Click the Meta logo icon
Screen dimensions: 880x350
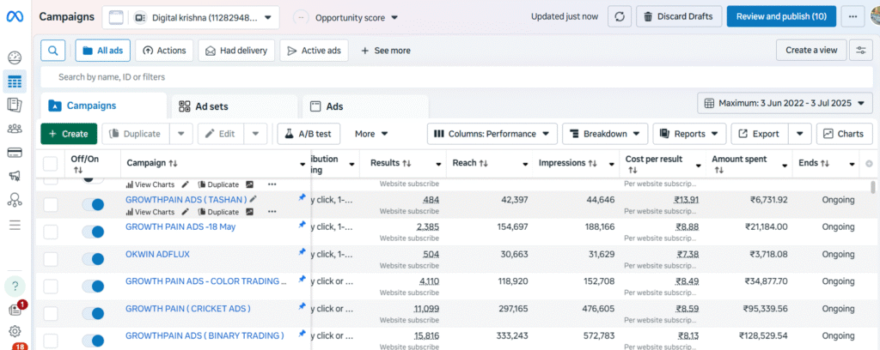[x=15, y=16]
